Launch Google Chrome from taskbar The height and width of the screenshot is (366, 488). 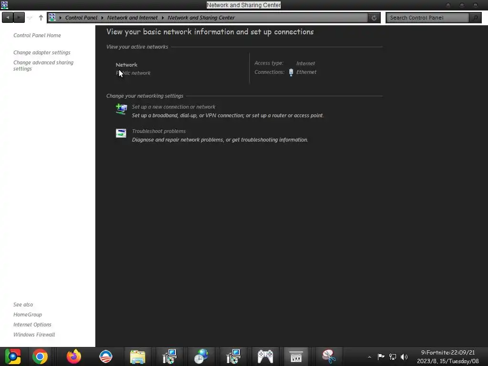pos(40,356)
